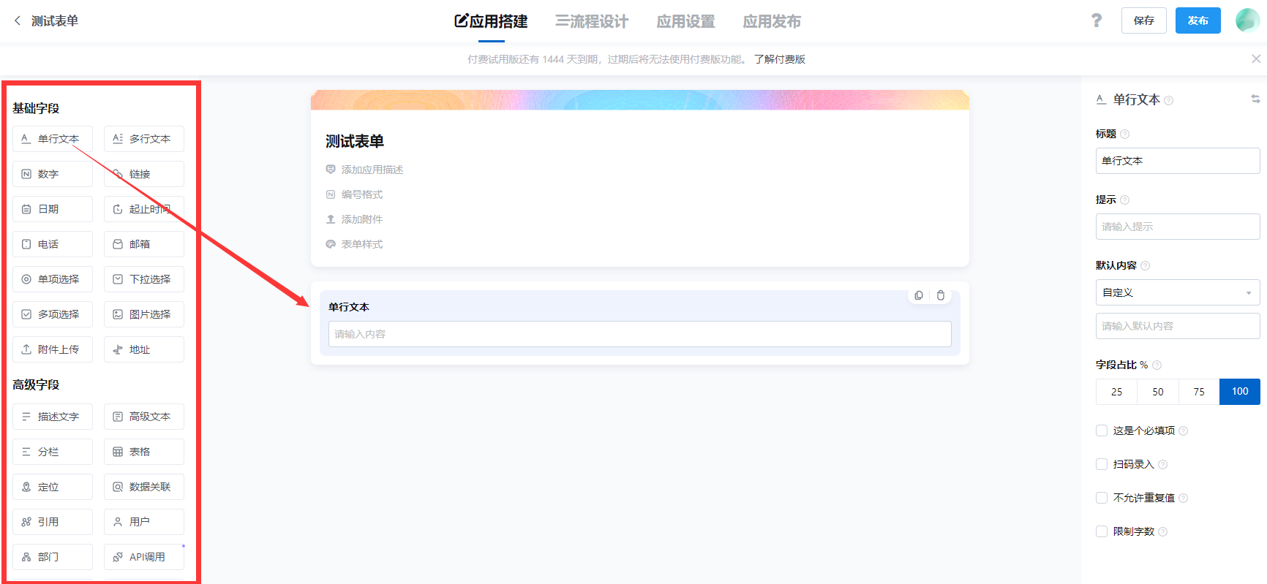Click 添加附件 option

[x=354, y=219]
